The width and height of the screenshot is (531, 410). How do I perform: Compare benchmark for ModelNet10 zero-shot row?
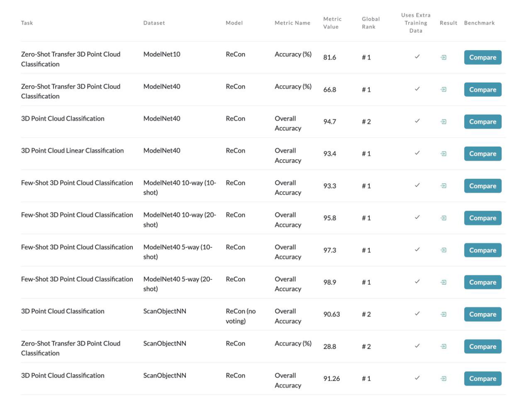point(483,57)
